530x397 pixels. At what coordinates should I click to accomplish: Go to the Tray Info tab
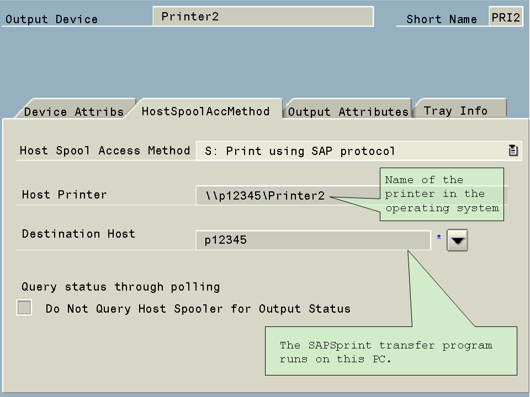pos(455,110)
